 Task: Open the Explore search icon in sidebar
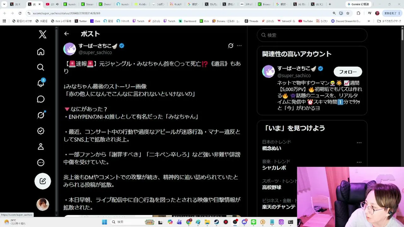pos(41,67)
